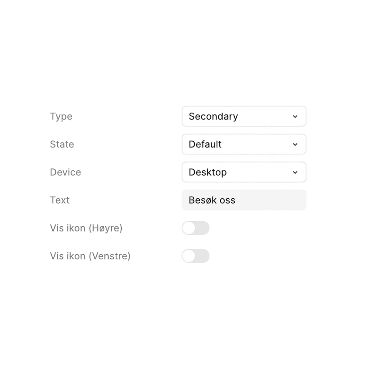This screenshot has width=372, height=372.
Task: Click the chevron arrow in the Device dropdown
Action: (295, 172)
